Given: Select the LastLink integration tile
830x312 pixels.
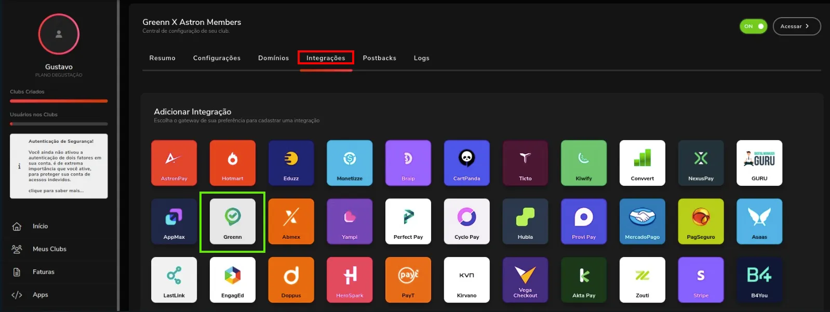Looking at the screenshot, I should [174, 280].
